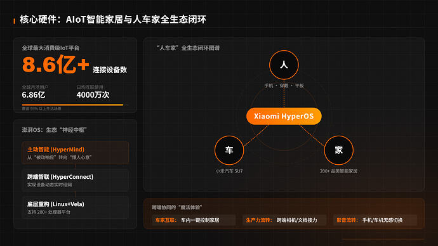
Task: Click the “人车家”全生态闭环图谱 heading
Action: point(188,48)
